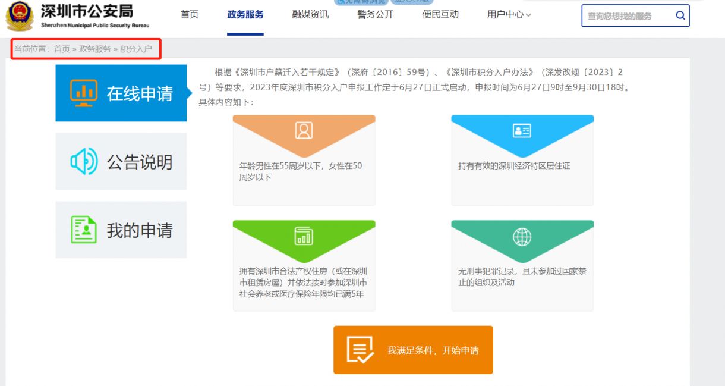Viewport: 725px width, 386px height.
Task: Click the globe icon on the criminal record card
Action: [x=522, y=236]
